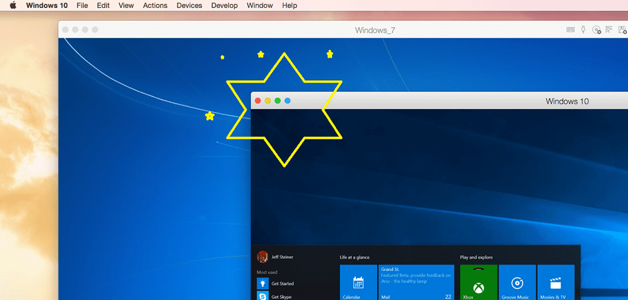Open the Calendar tile
Viewport: 628px width, 300px height.
point(358,282)
